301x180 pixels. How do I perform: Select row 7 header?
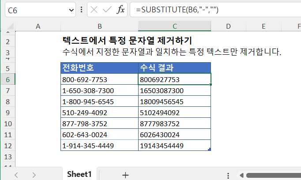coord(8,90)
